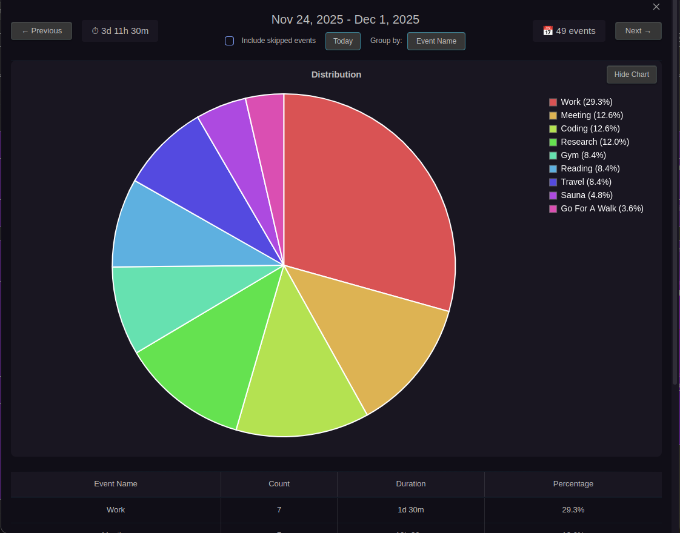The height and width of the screenshot is (533, 680).
Task: Toggle the Gym legend entry
Action: pyautogui.click(x=582, y=155)
